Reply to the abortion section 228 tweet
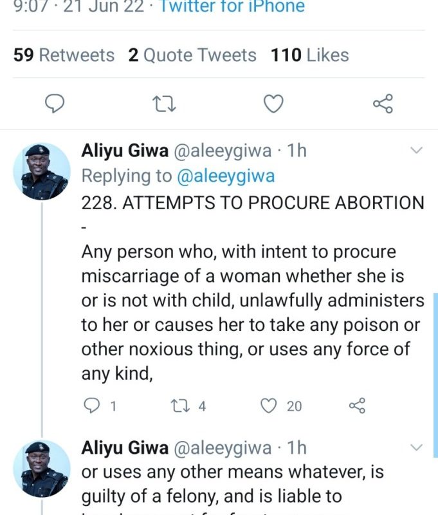Image resolution: width=438 pixels, height=515 pixels. pos(93,406)
